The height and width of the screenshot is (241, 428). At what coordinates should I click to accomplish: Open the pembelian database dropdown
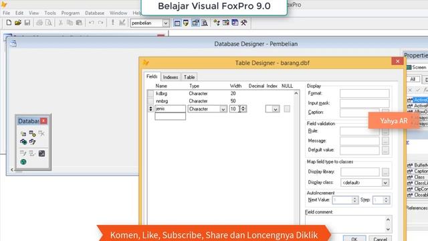point(165,23)
